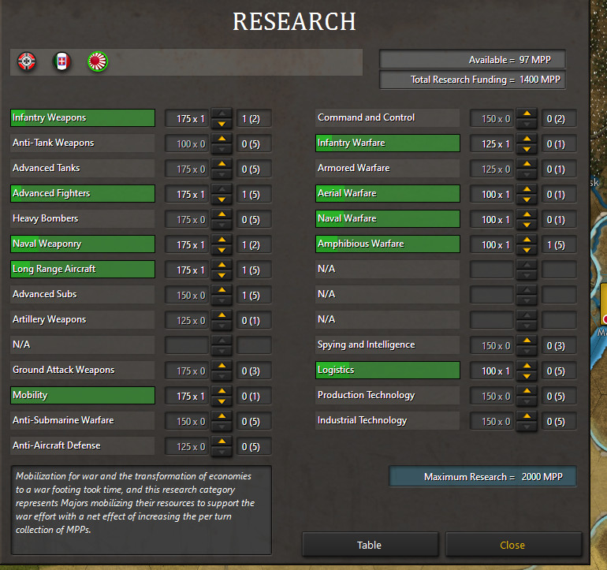Viewport: 607px width, 570px height.
Task: Increase Industrial Technology research with up arrow
Action: click(x=527, y=416)
